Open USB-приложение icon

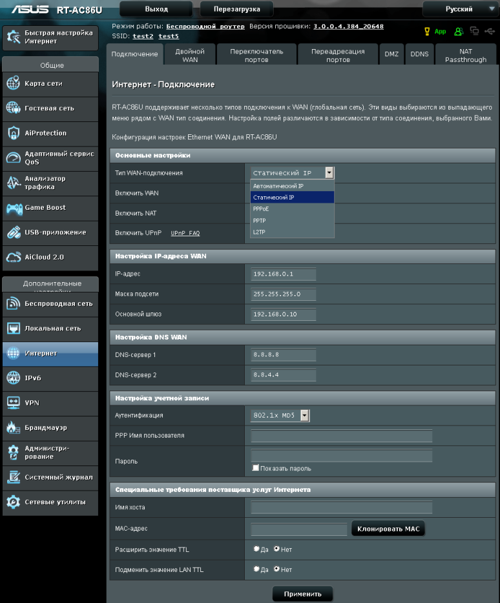[13, 232]
